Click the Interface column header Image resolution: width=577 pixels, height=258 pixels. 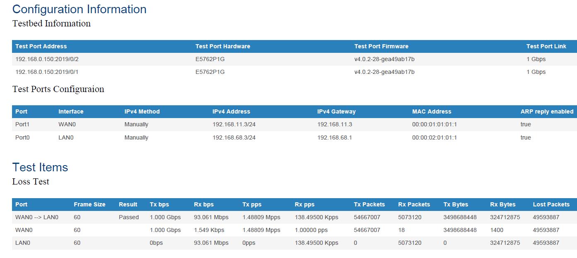pyautogui.click(x=71, y=111)
